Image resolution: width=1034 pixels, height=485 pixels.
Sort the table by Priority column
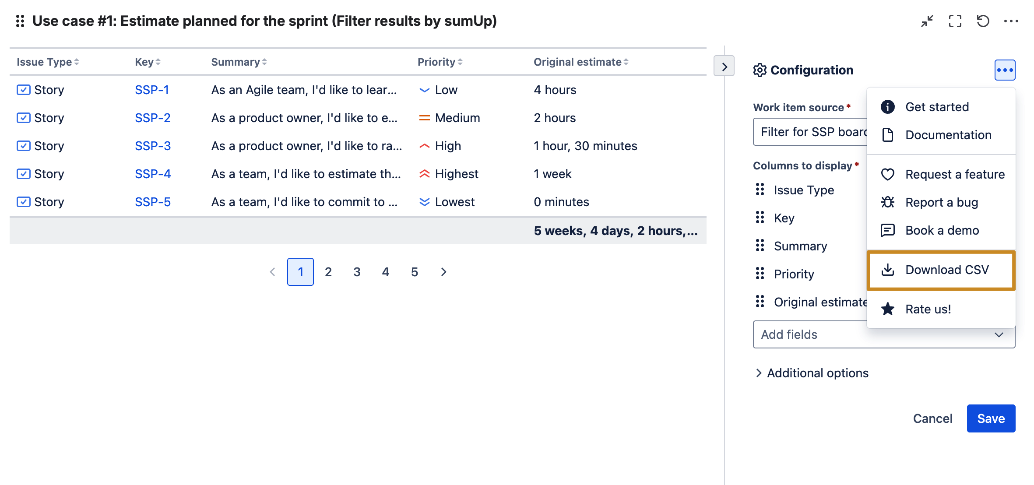point(440,62)
